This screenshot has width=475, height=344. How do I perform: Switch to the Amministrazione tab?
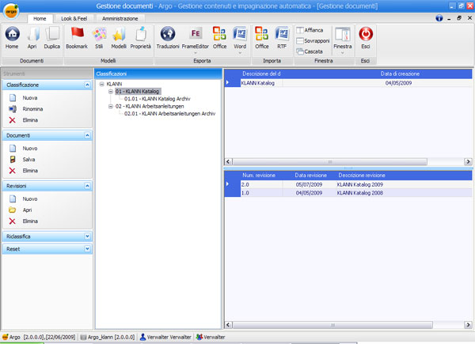(120, 19)
